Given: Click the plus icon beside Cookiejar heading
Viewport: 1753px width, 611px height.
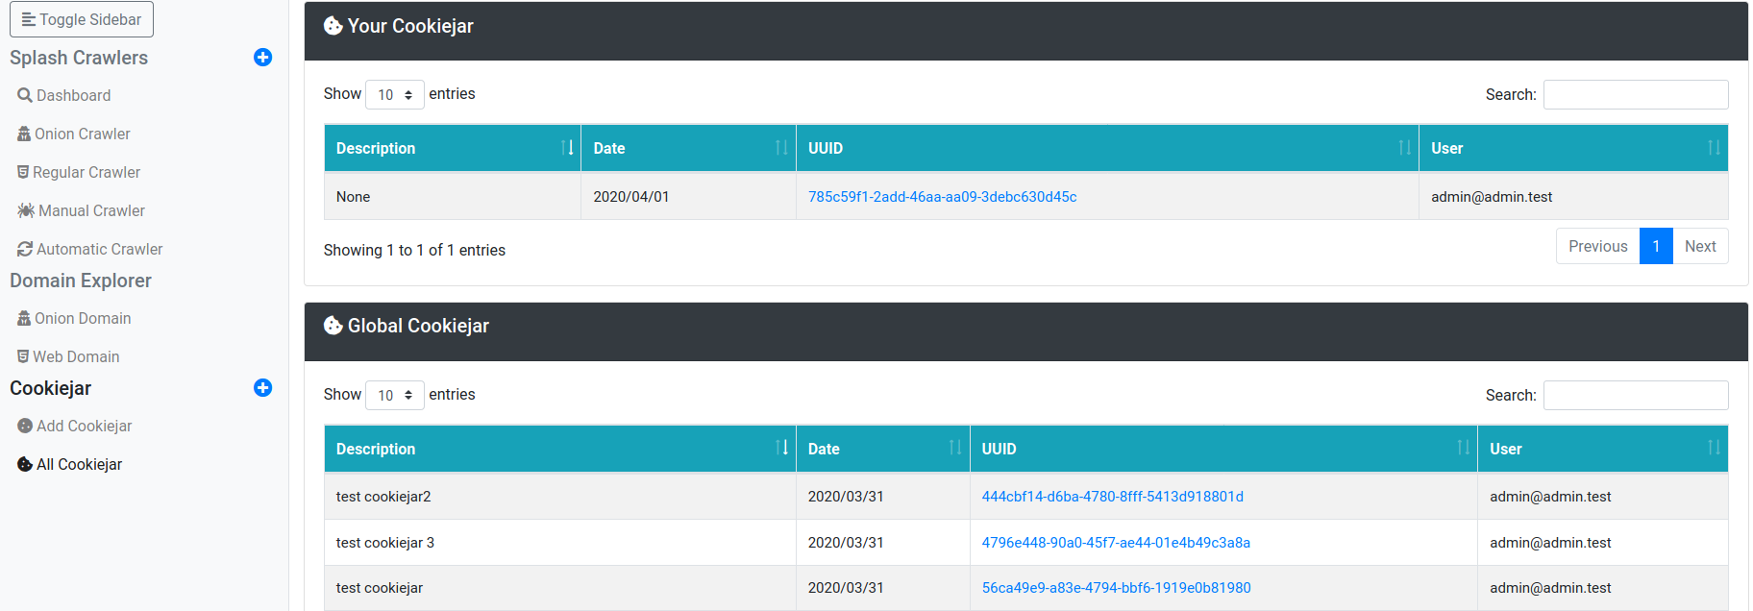Looking at the screenshot, I should click(262, 388).
